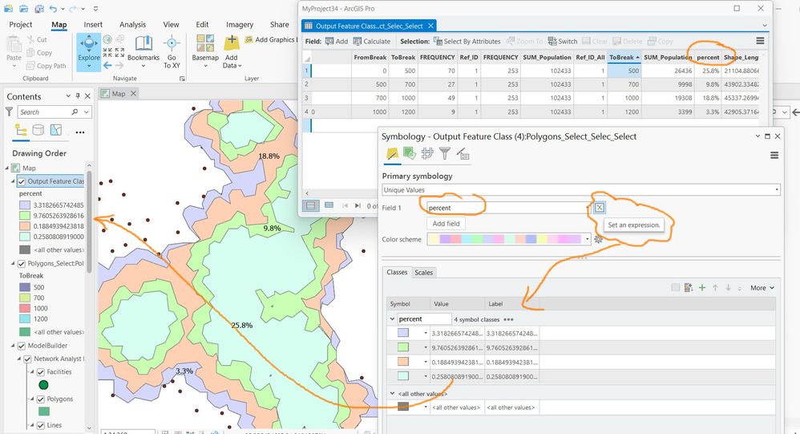This screenshot has width=800, height=434.
Task: Switch Contents to List By Selection
Action: point(56,130)
